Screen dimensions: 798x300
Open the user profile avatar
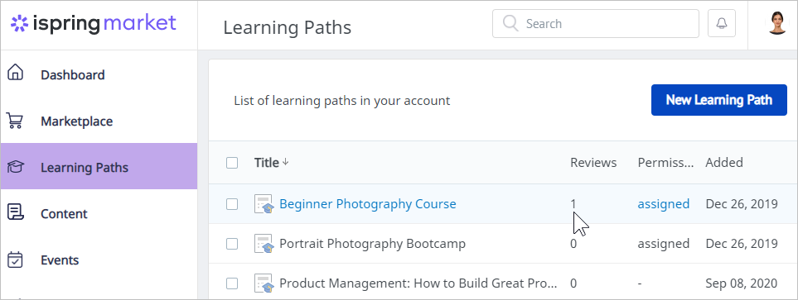pyautogui.click(x=777, y=23)
